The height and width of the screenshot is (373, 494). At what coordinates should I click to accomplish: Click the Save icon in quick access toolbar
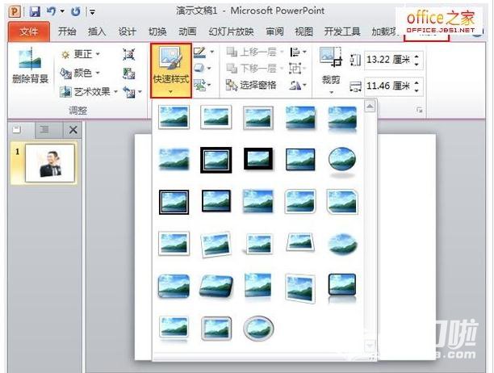click(35, 12)
